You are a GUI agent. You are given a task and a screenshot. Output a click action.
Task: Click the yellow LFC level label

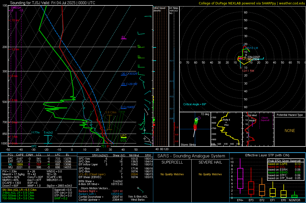pos(123,136)
